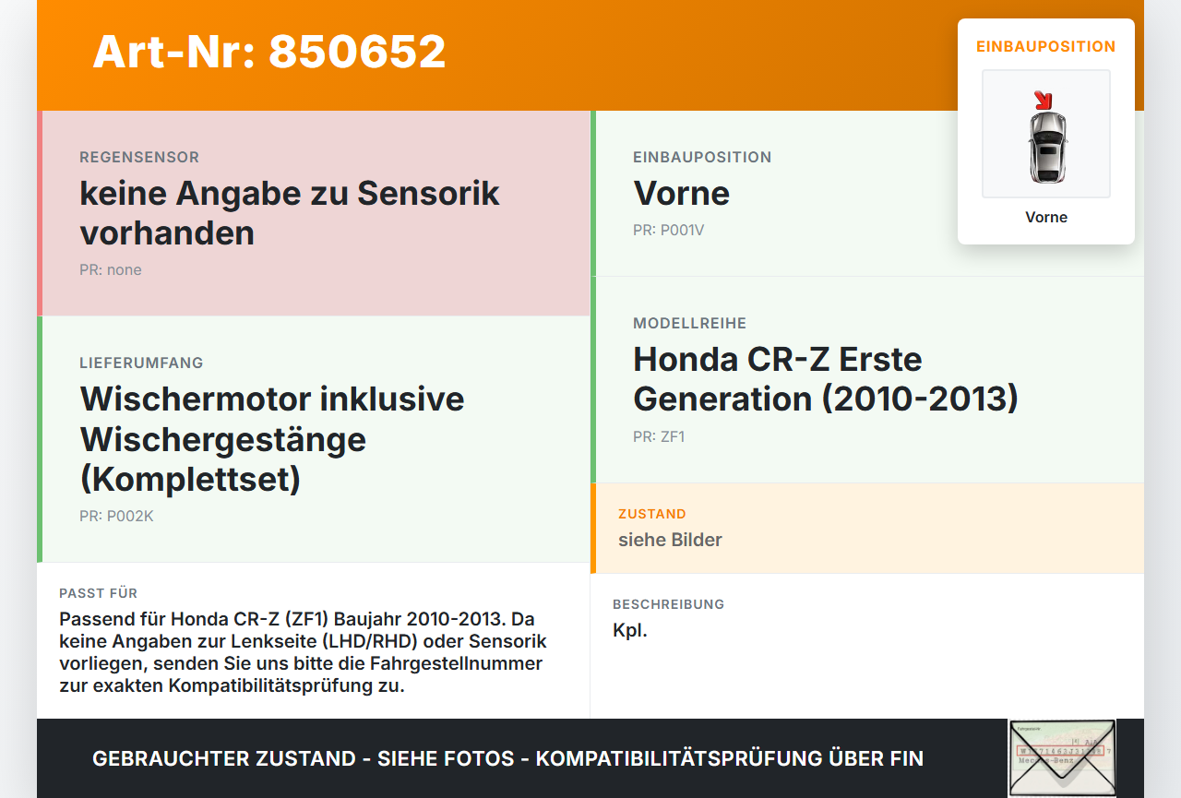Click the Lieferumfang Wischermotor card
1181x798 pixels.
coord(314,439)
